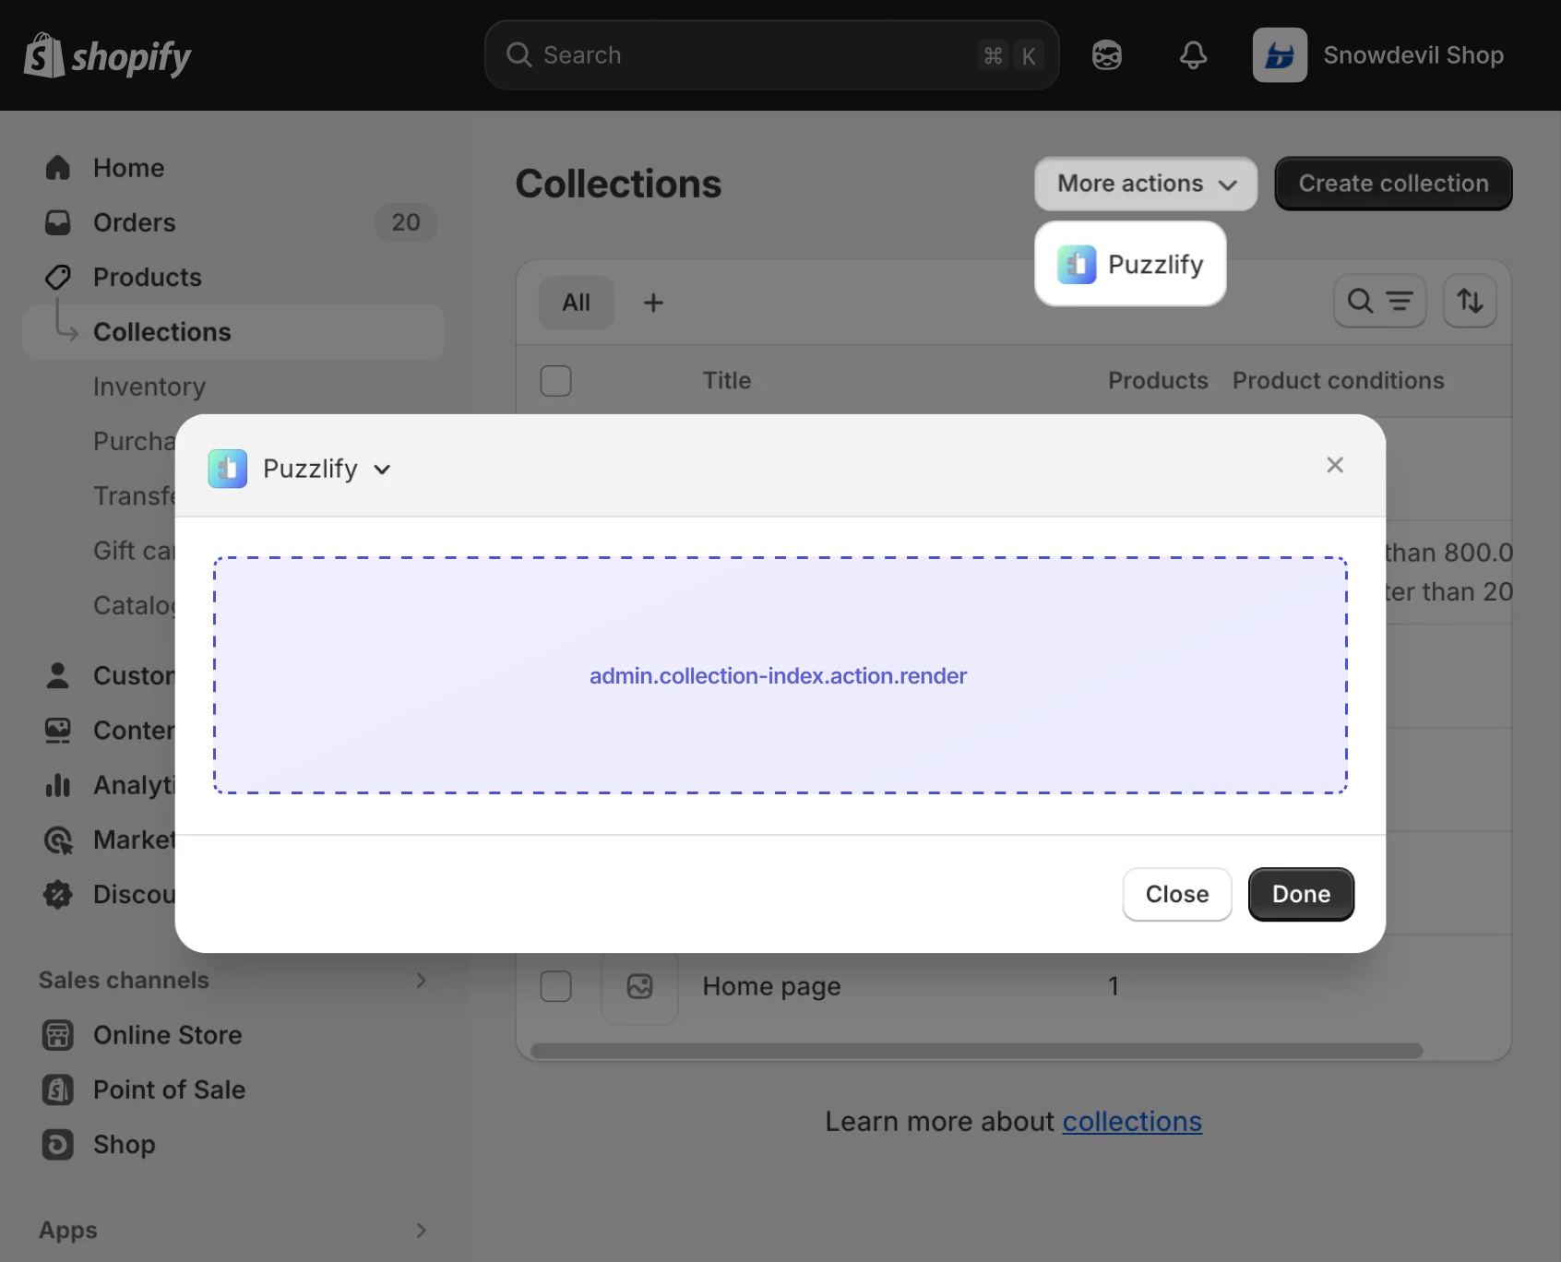Close the Puzzlify modal with X

click(1335, 465)
